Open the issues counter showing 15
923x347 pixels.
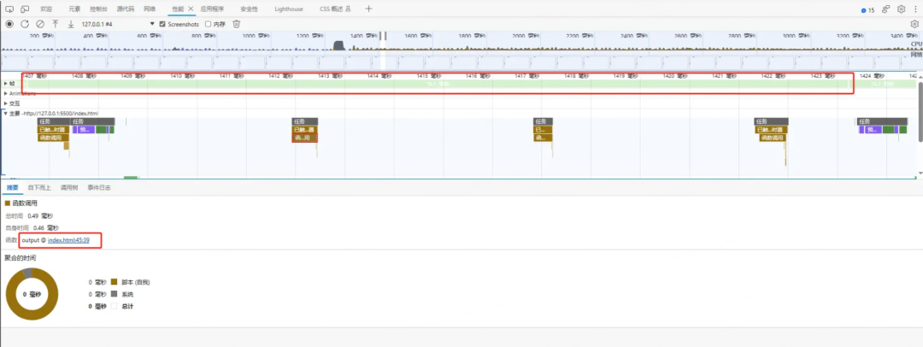tap(867, 10)
